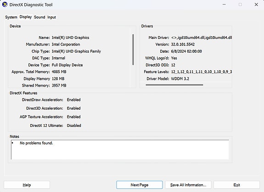Click the Driver Model value WDDM 3.2
264x192 pixels.
[x=180, y=79]
